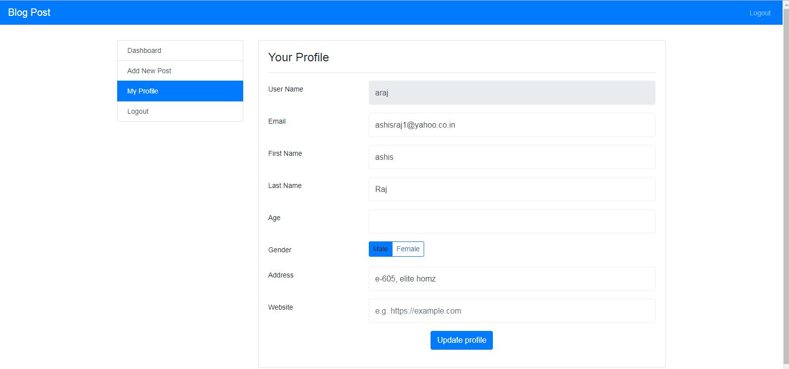Focus the Email input field
The width and height of the screenshot is (789, 369).
pyautogui.click(x=512, y=125)
